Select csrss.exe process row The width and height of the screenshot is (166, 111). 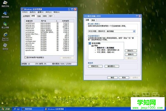point(47,39)
